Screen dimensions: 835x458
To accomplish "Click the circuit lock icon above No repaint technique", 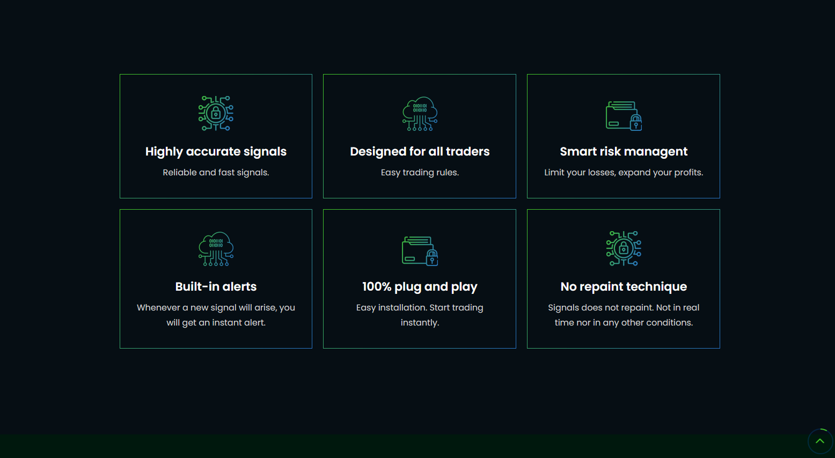I will tap(624, 249).
